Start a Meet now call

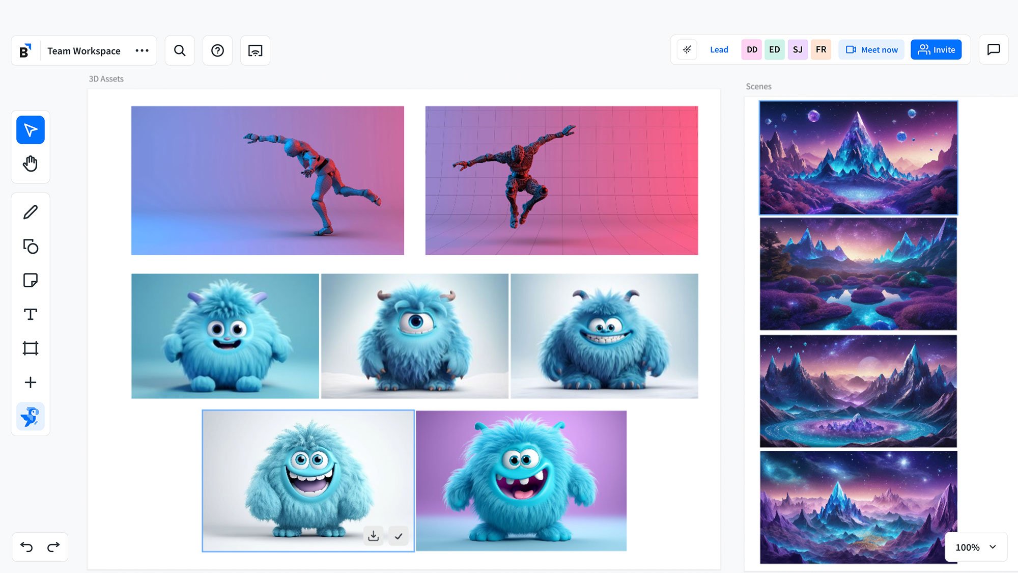click(x=871, y=49)
